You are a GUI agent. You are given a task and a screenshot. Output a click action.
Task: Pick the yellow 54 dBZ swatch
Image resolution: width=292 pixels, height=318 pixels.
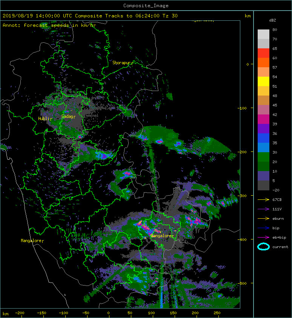pos(263,81)
